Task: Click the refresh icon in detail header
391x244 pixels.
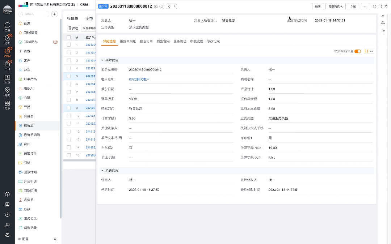Action: click(374, 6)
